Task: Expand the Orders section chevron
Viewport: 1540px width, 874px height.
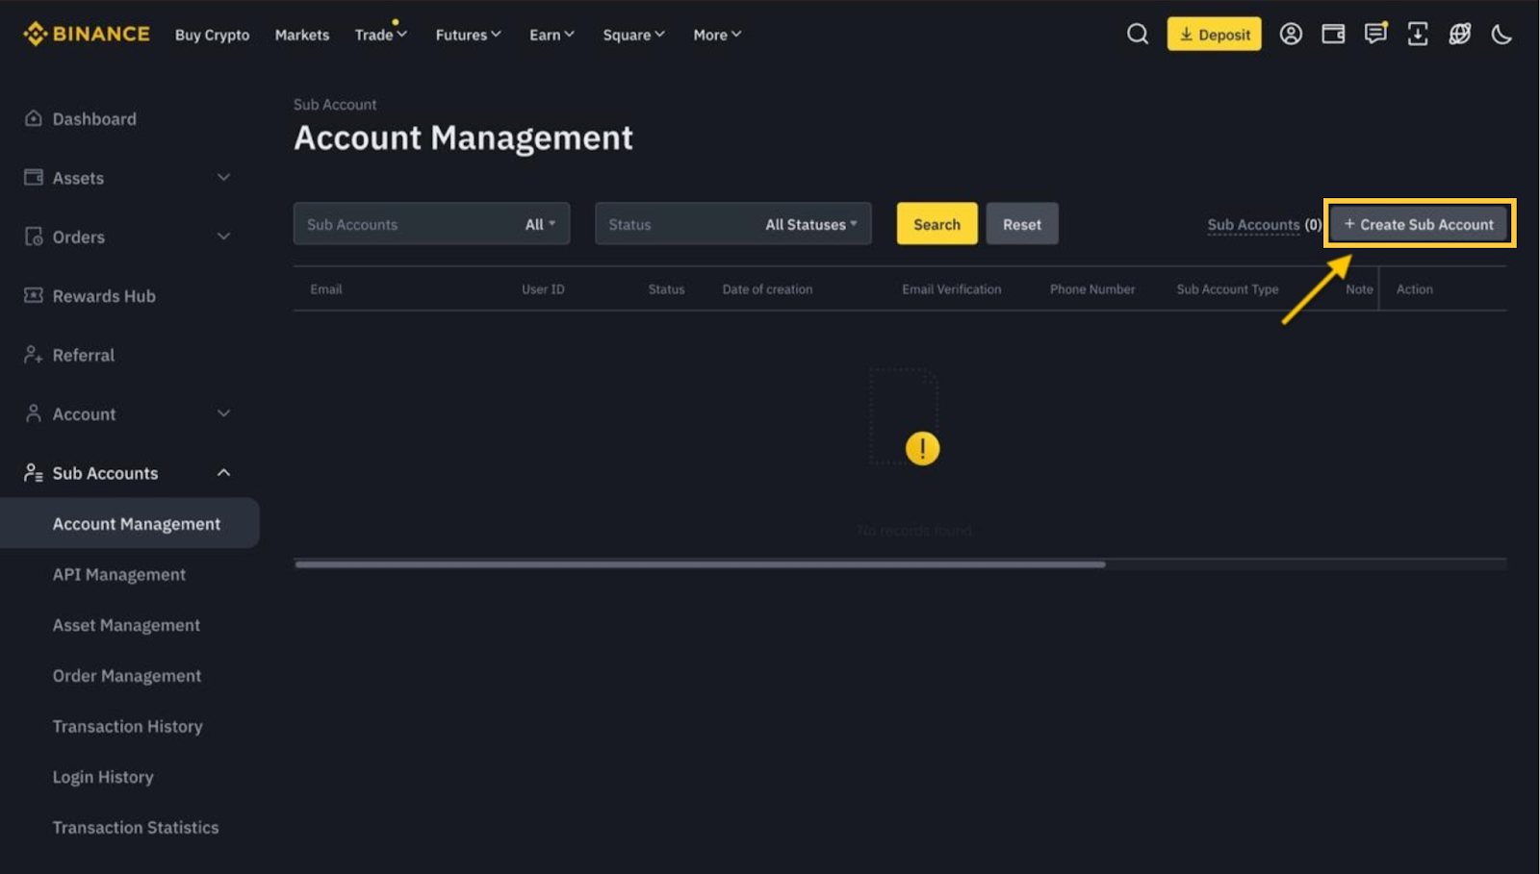Action: click(223, 237)
